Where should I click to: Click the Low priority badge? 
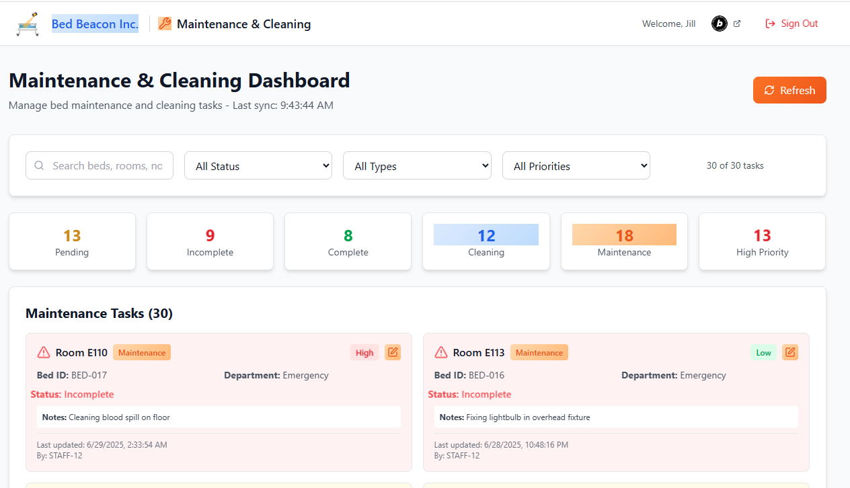763,352
